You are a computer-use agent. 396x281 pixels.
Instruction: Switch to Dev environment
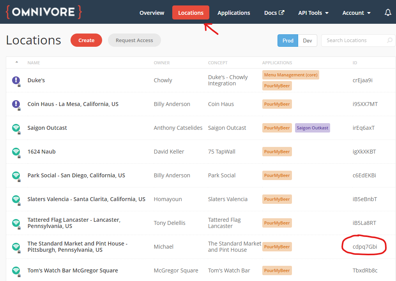[308, 41]
